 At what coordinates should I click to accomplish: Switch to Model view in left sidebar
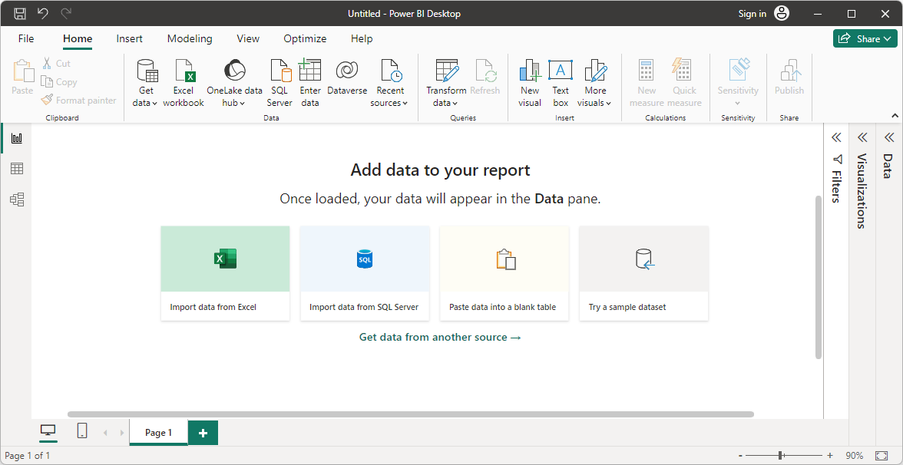[x=17, y=200]
